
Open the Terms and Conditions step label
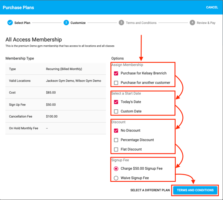pyautogui.click(x=141, y=23)
